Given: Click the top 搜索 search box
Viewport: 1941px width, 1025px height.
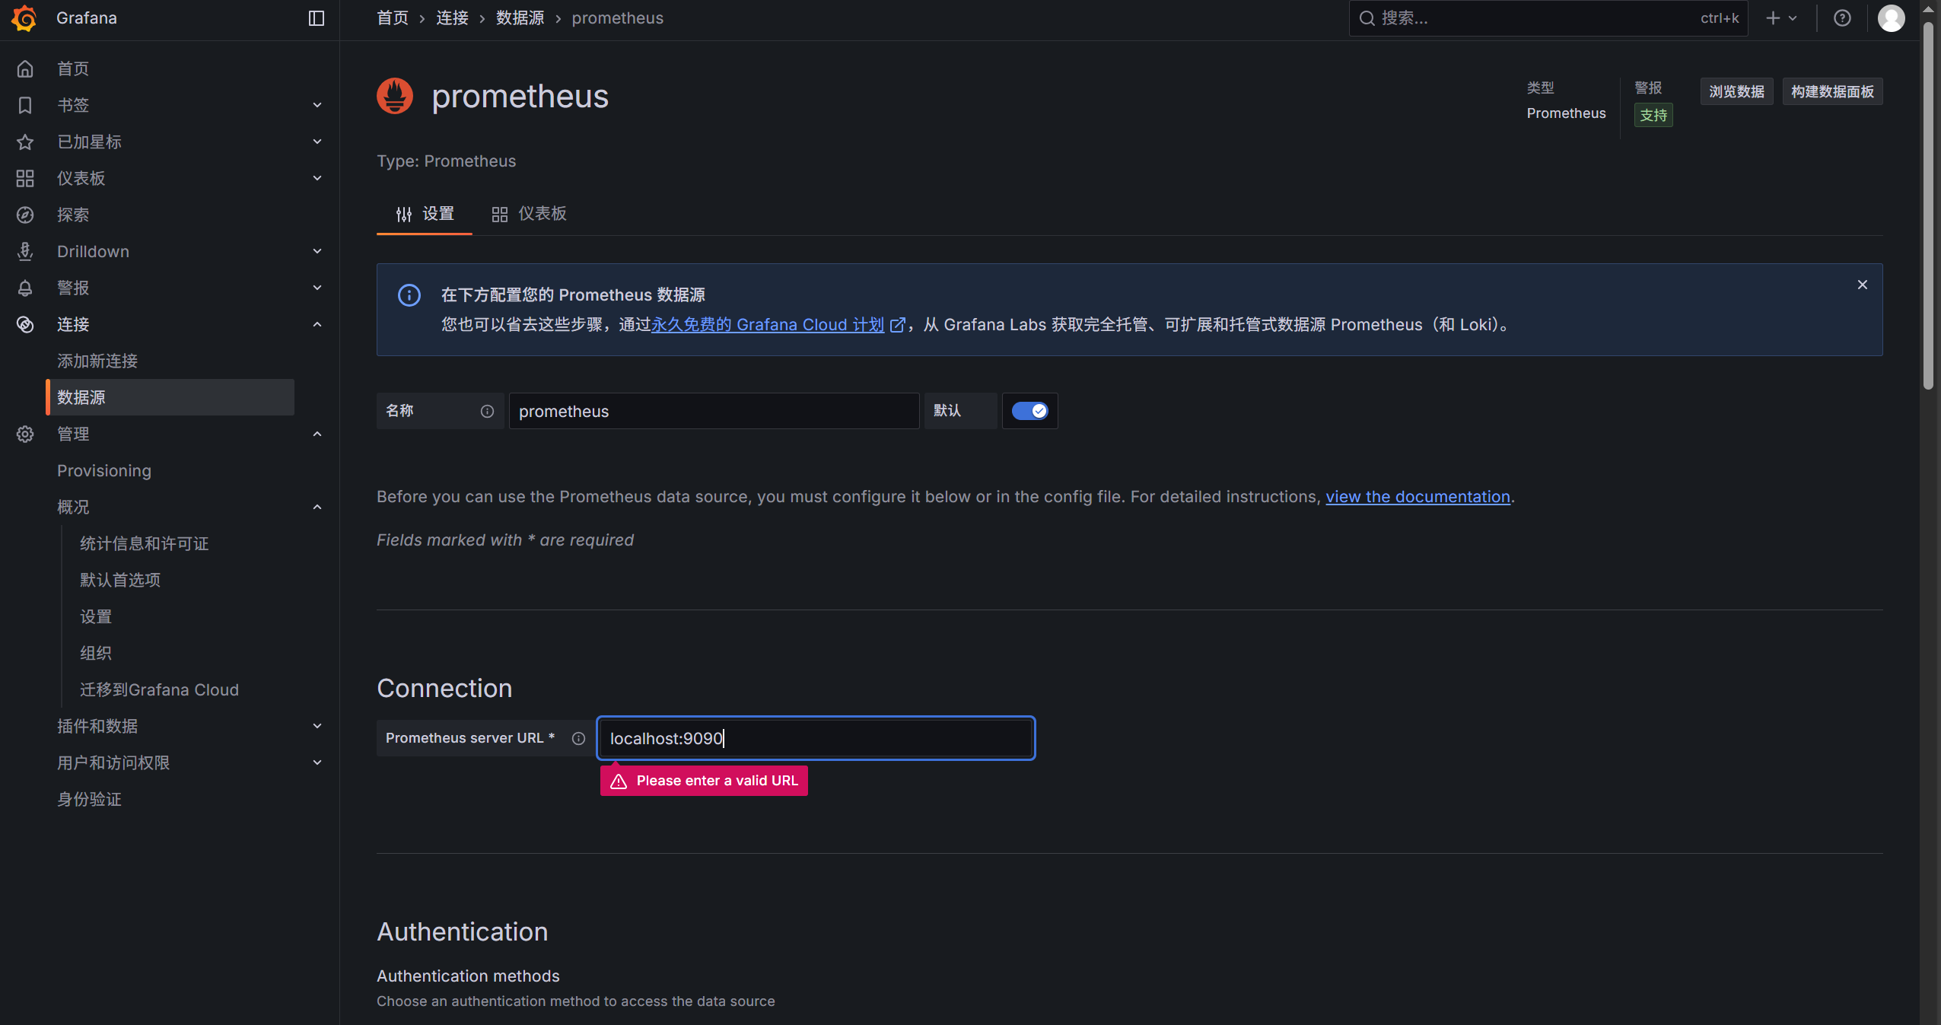Looking at the screenshot, I should (1548, 18).
